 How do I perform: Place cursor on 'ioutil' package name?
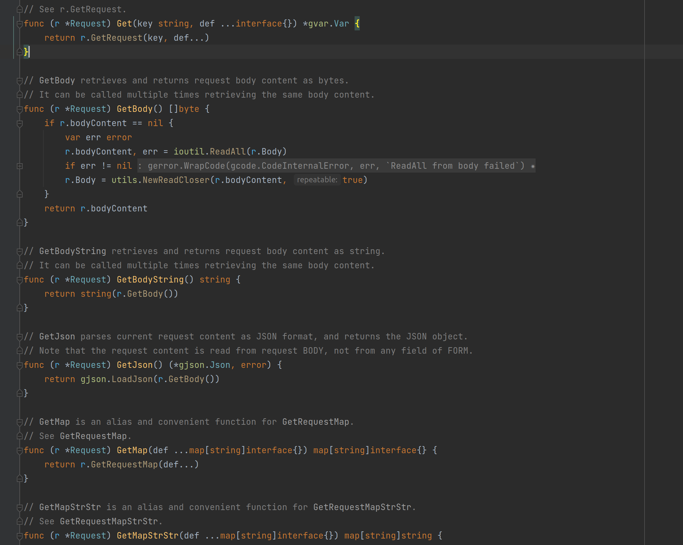click(189, 152)
